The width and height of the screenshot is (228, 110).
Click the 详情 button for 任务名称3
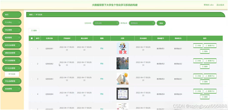pyautogui.click(x=198, y=76)
